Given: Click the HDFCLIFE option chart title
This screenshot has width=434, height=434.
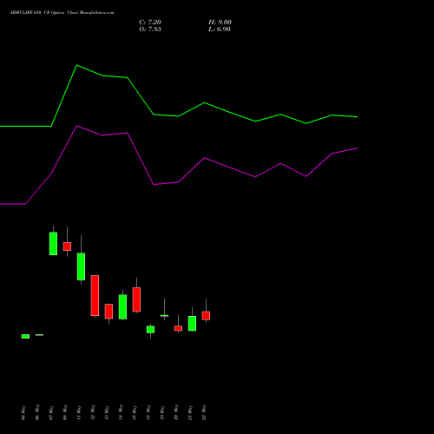Looking at the screenshot, I should tap(62, 13).
